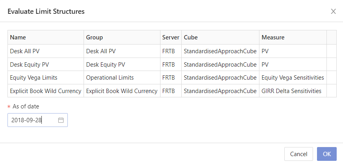This screenshot has height=164, width=343.
Task: Select Explicit Book Wild Currency name cell
Action: click(45, 91)
